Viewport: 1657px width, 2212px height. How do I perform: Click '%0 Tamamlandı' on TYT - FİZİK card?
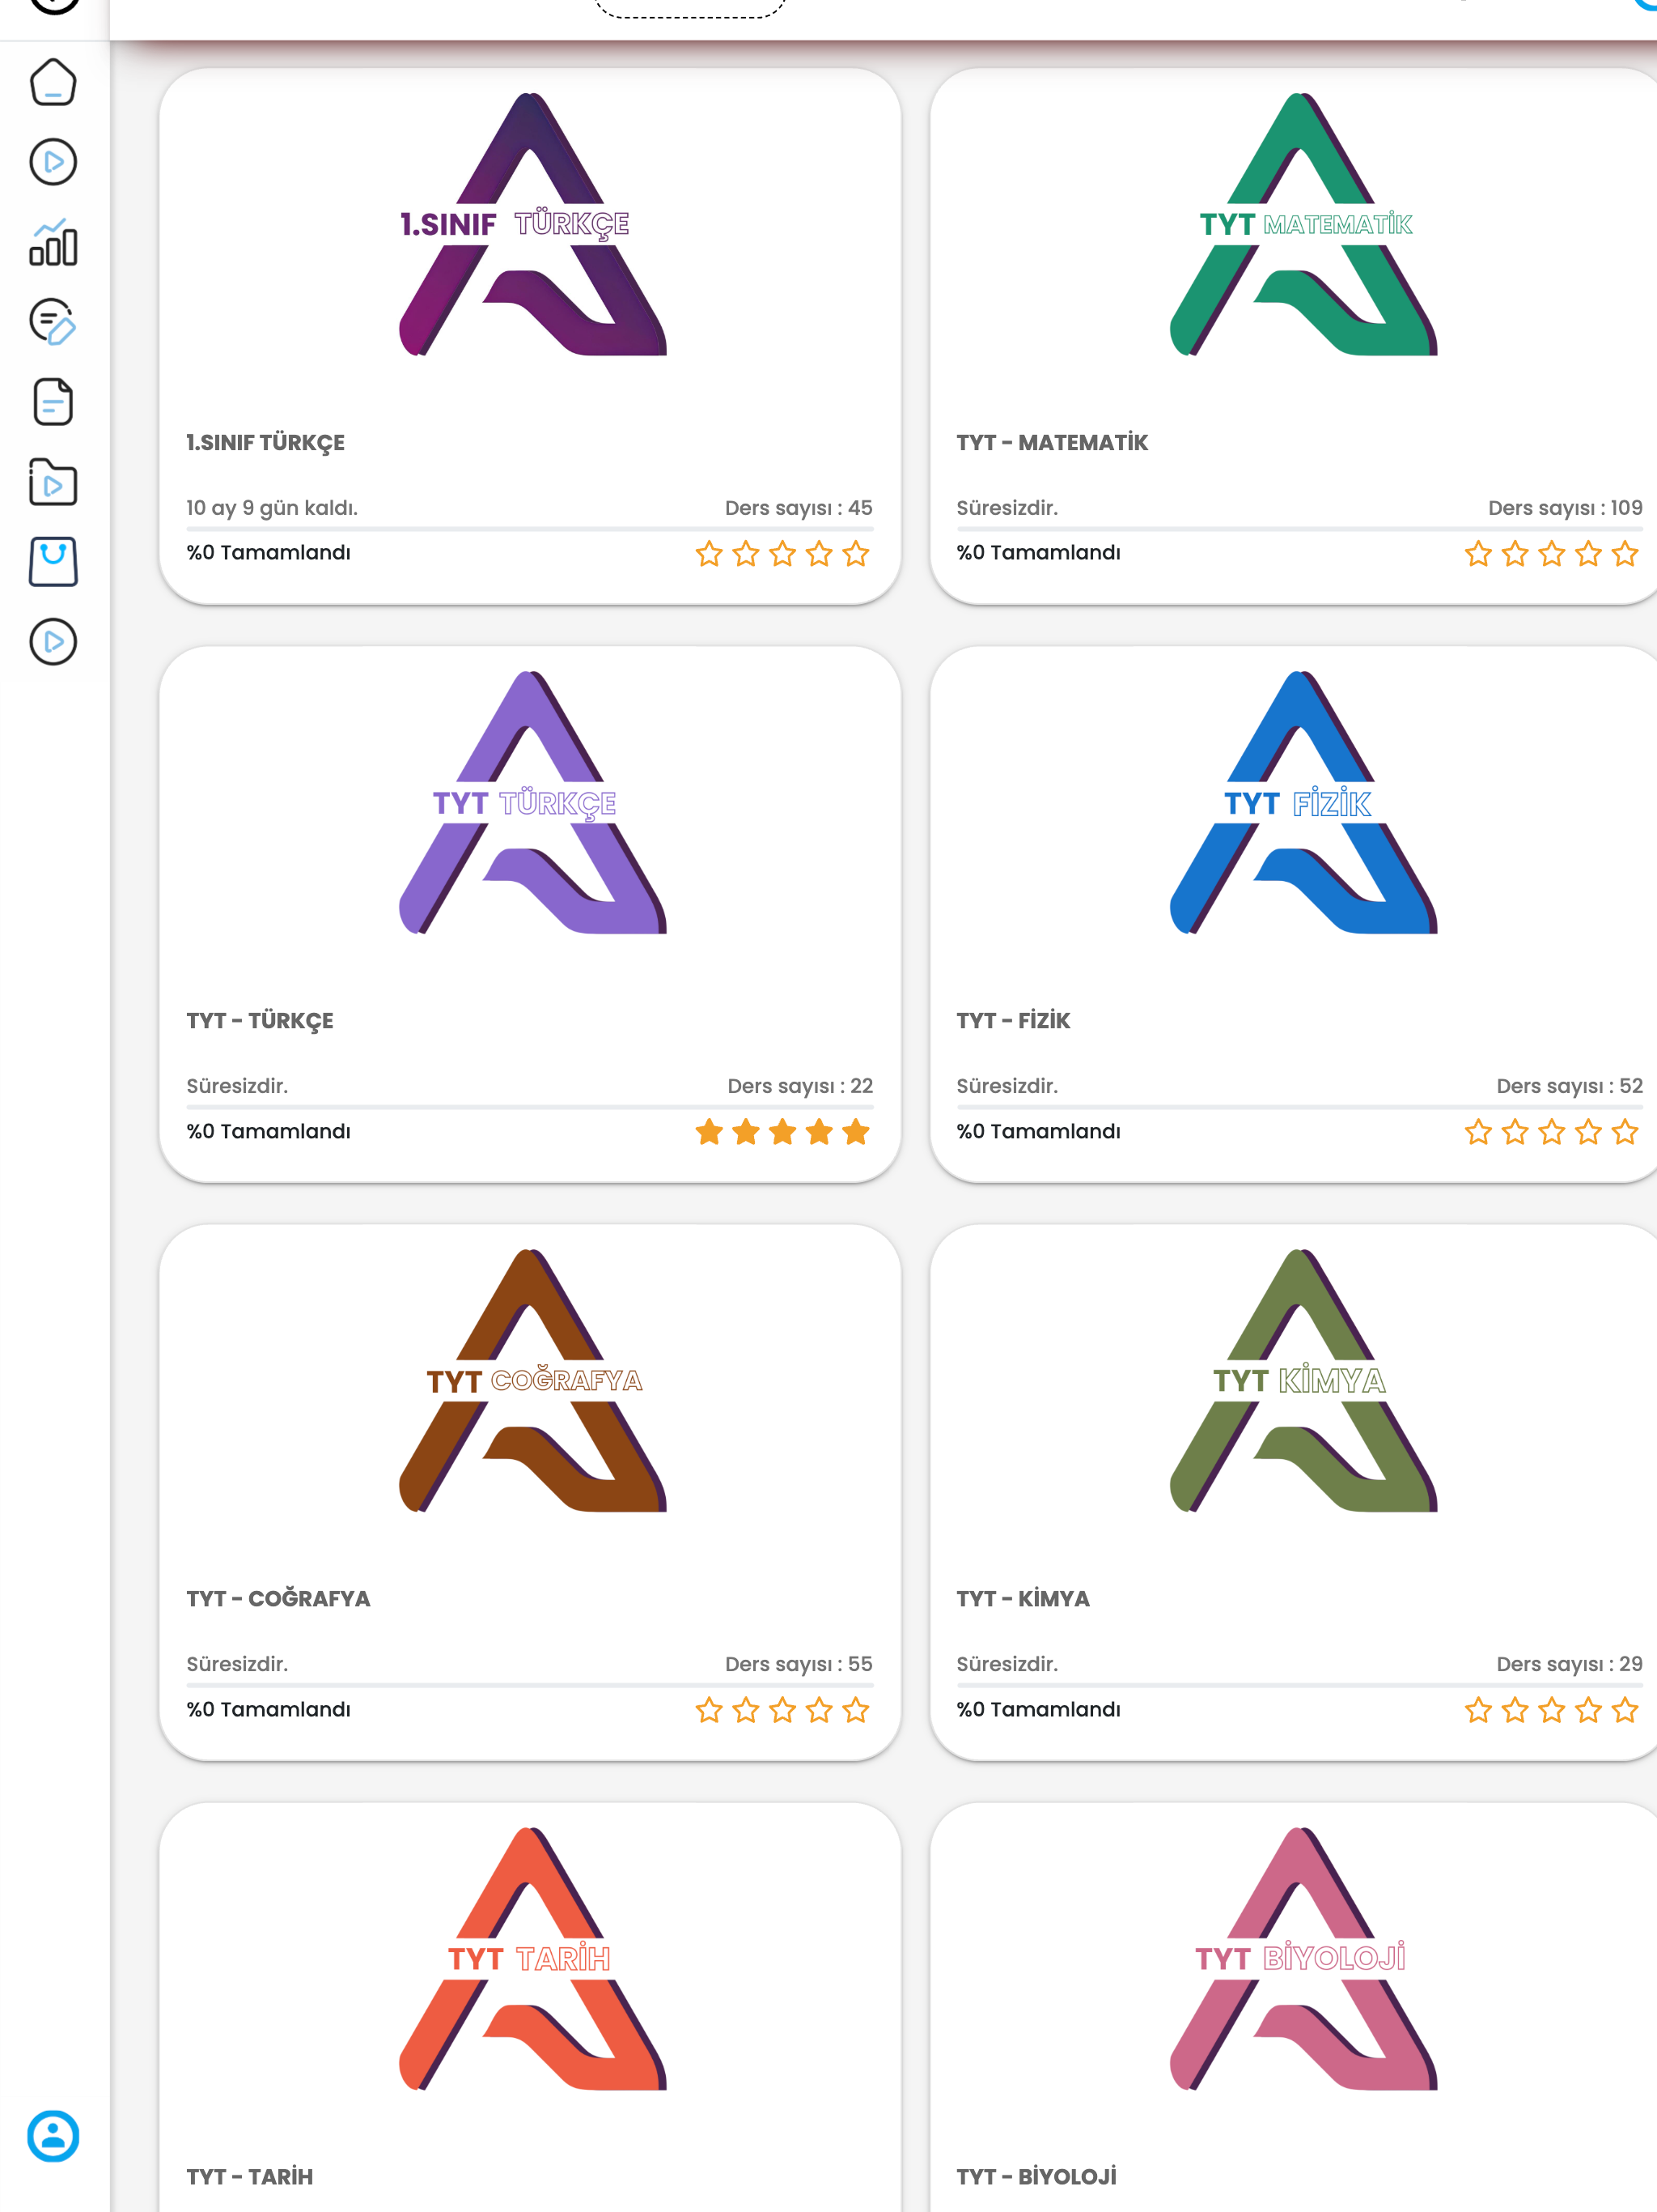tap(1038, 1131)
